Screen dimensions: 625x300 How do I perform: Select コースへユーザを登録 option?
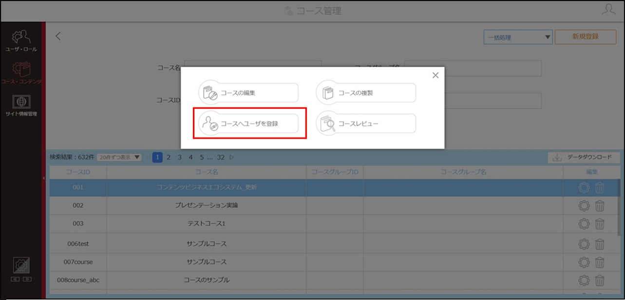248,124
